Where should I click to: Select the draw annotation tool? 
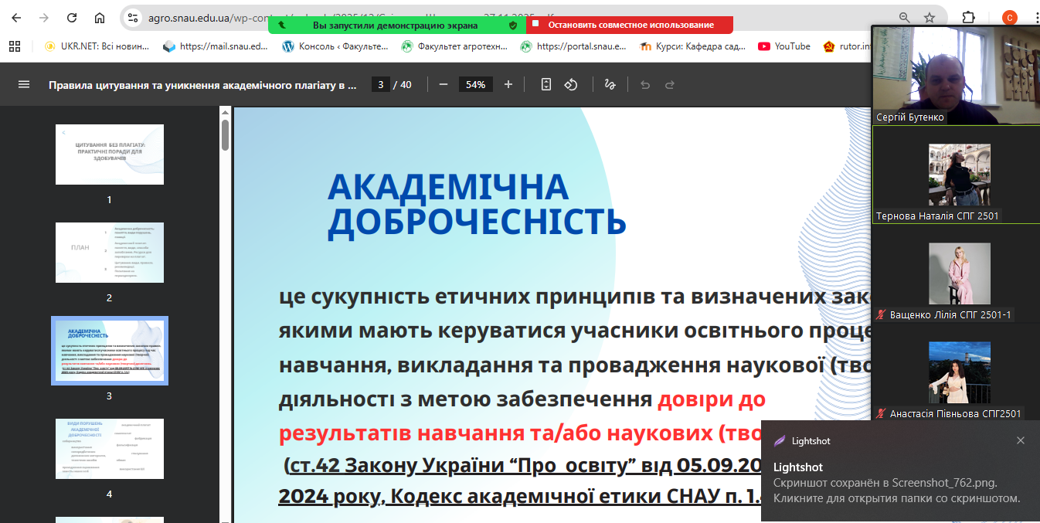point(610,85)
